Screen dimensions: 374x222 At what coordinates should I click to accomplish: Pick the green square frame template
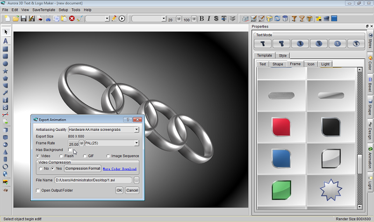point(281,190)
